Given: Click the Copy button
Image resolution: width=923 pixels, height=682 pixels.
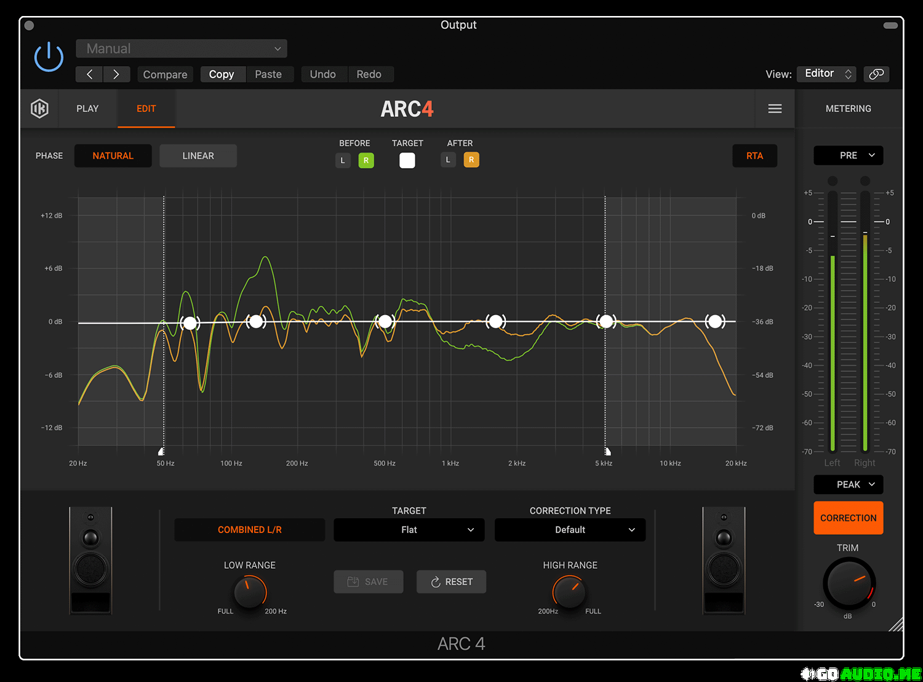Looking at the screenshot, I should click(223, 74).
